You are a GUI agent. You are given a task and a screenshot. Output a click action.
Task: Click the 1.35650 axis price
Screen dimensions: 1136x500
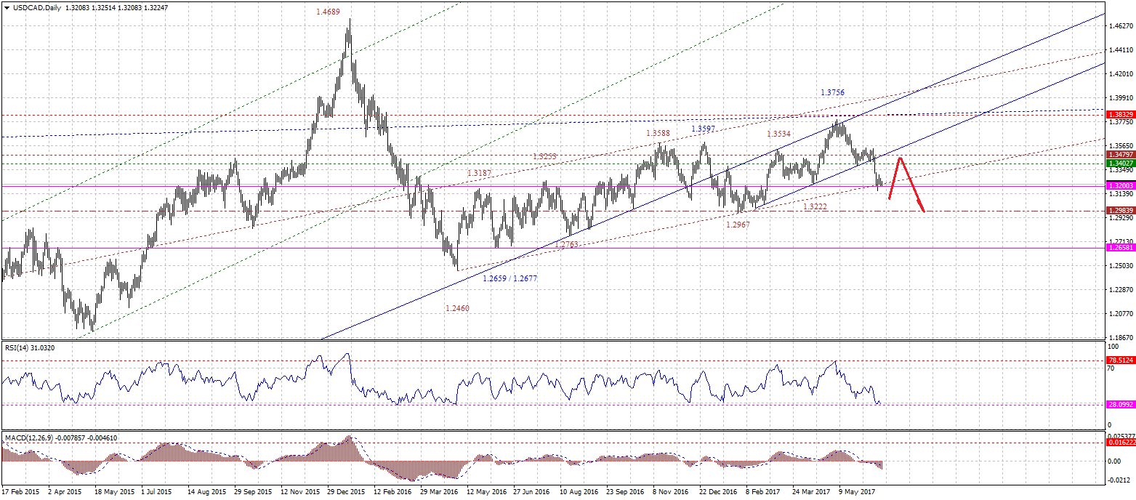tap(1120, 146)
